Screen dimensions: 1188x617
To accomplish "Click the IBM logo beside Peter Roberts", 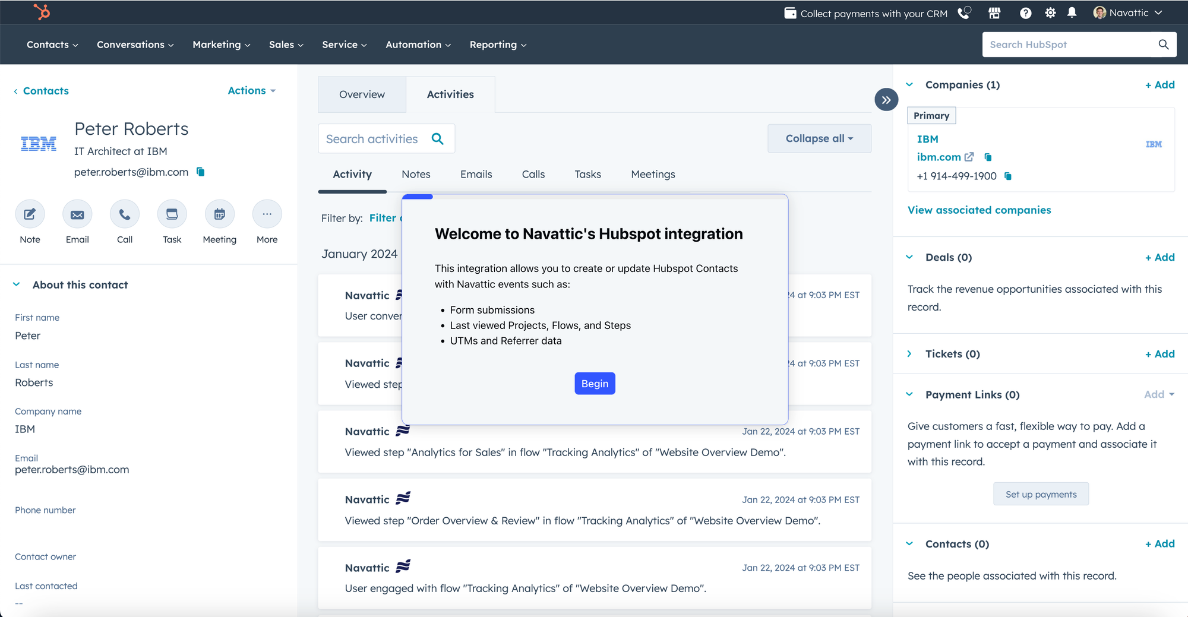I will pyautogui.click(x=39, y=144).
